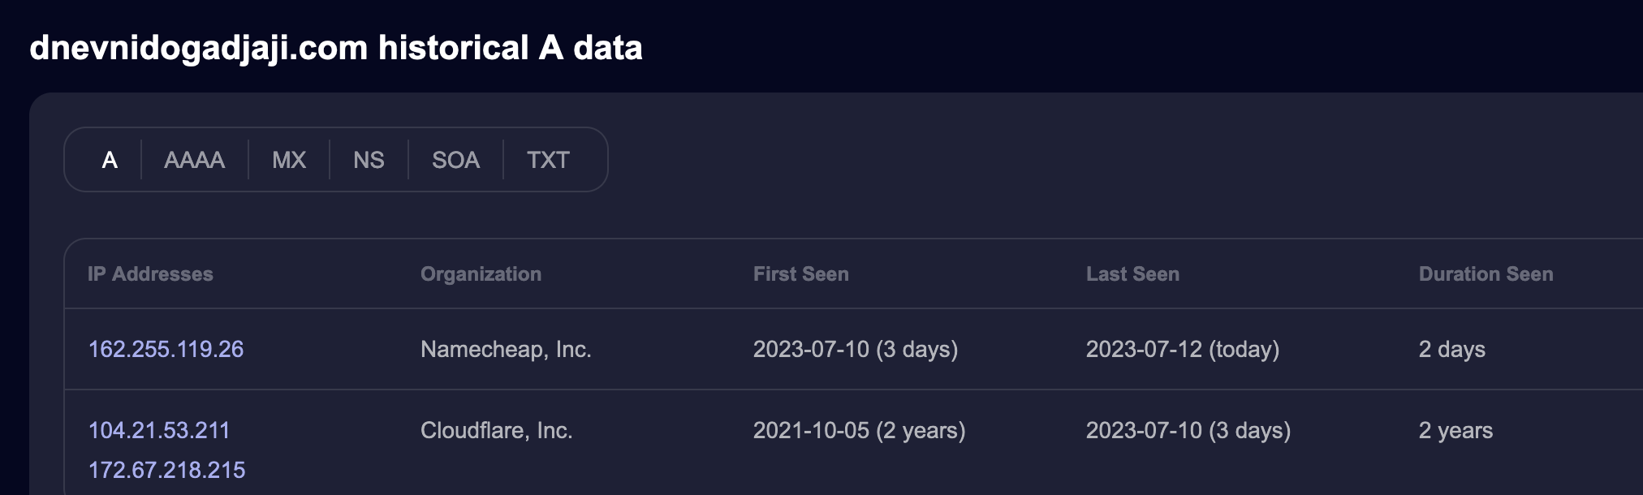Show the NS records tab
The width and height of the screenshot is (1643, 495).
tap(369, 160)
